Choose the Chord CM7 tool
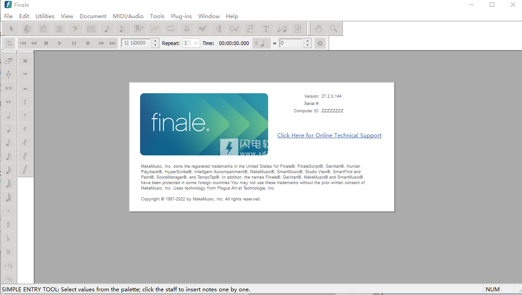The image size is (522, 295). 234,29
